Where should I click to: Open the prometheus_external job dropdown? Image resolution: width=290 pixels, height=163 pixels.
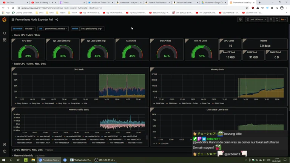click(x=56, y=29)
